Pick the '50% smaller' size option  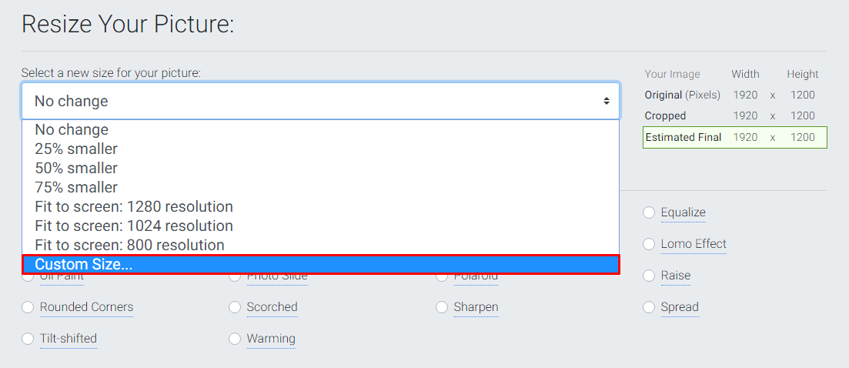coord(76,169)
